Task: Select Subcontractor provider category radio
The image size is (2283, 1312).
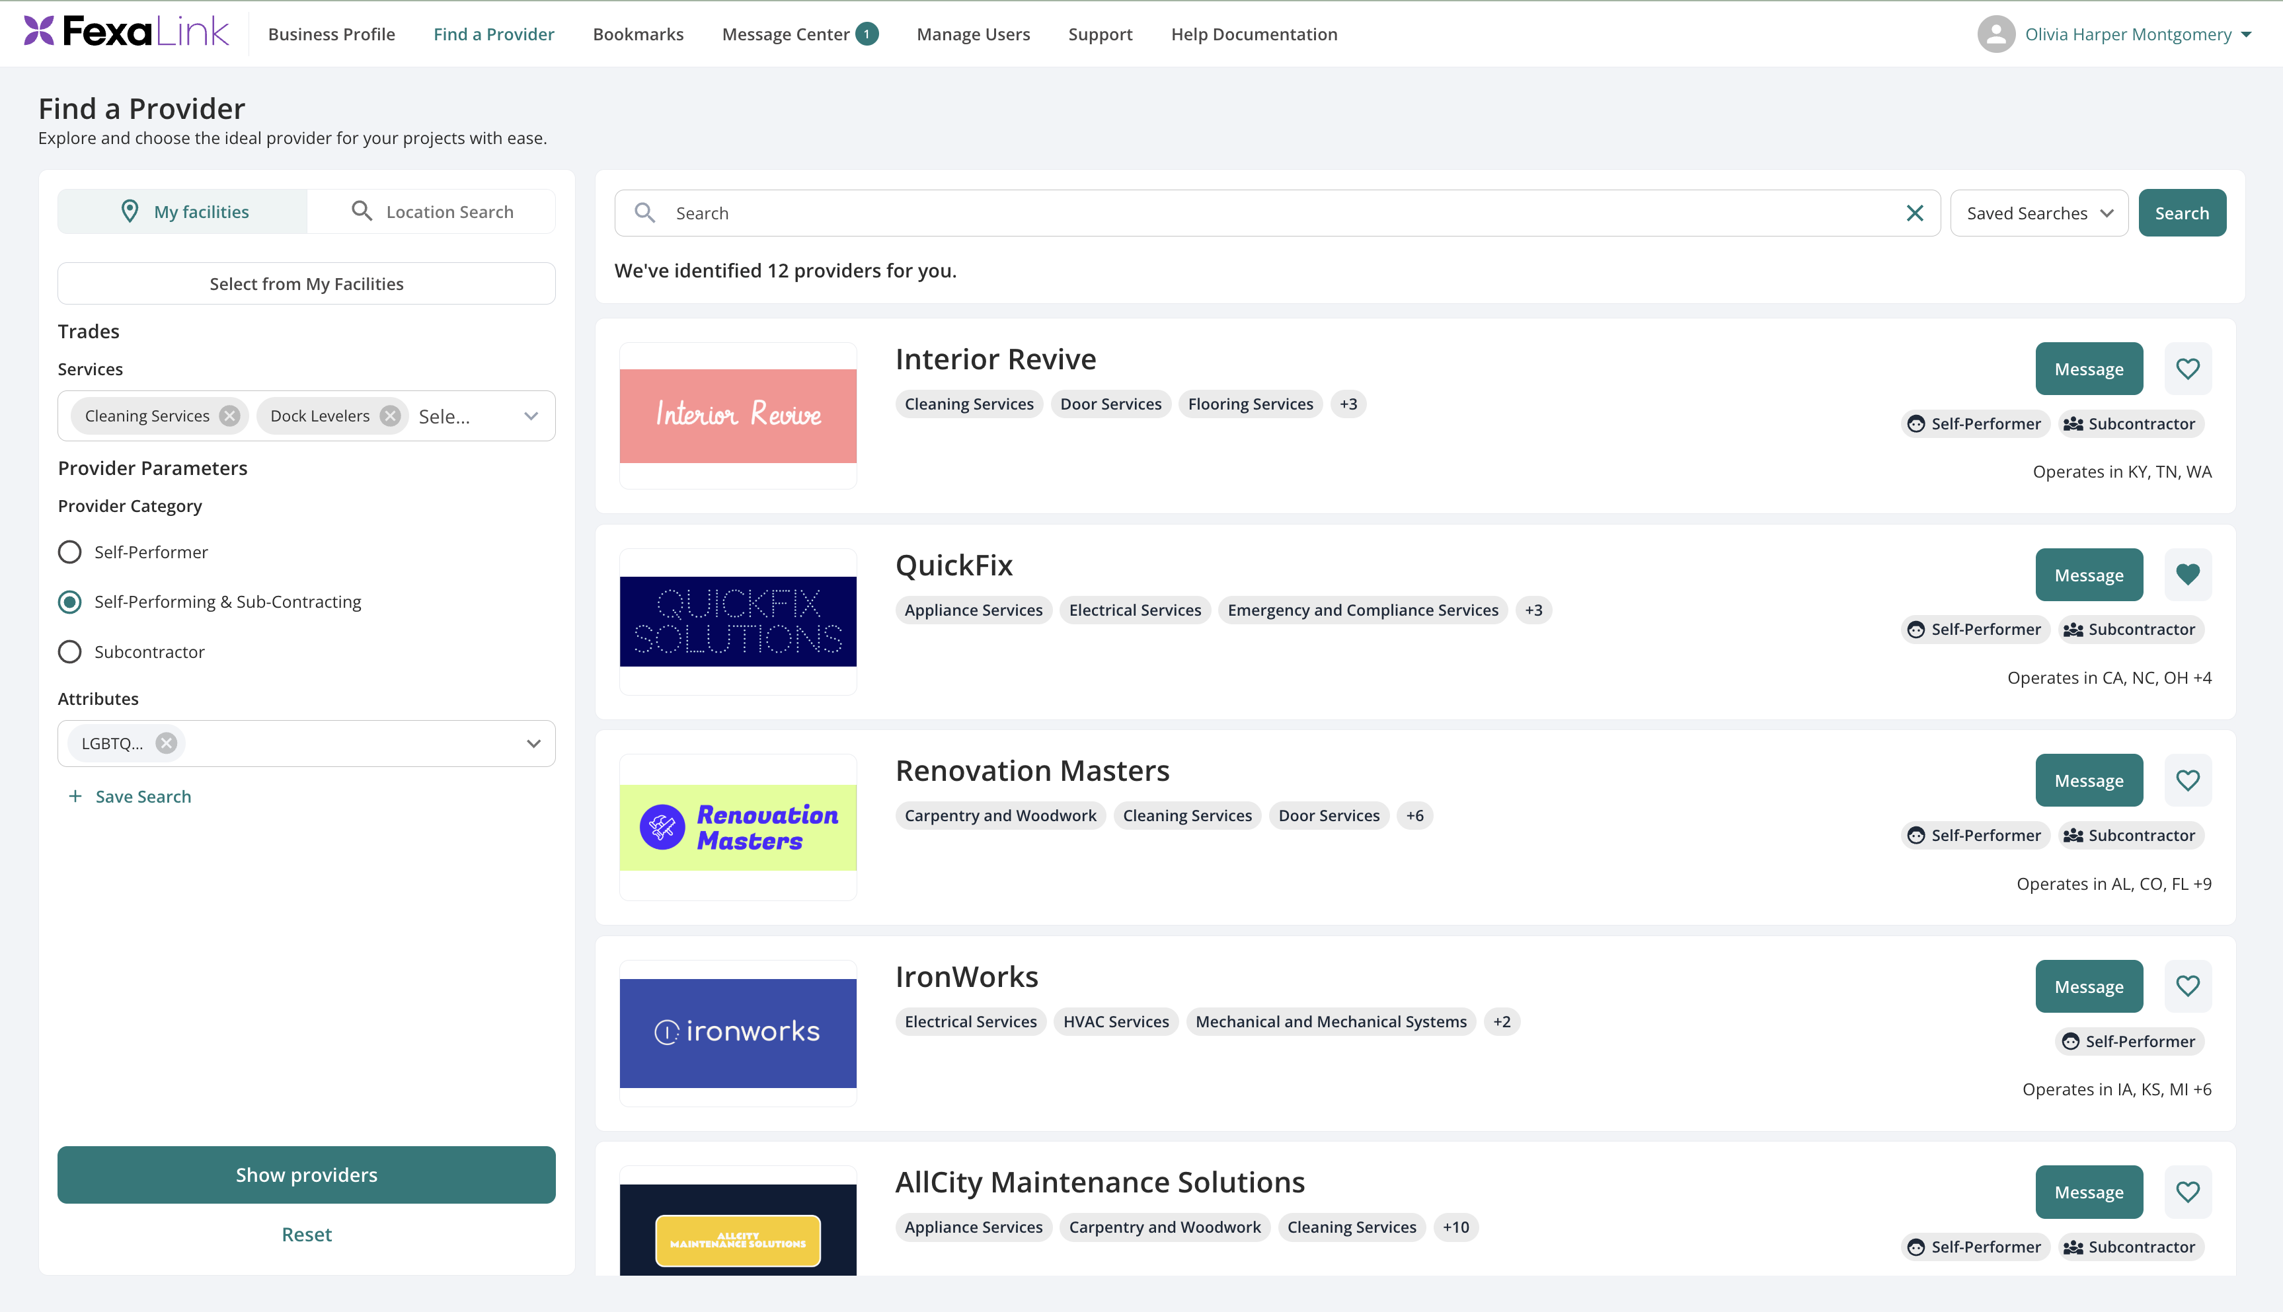Action: click(69, 651)
